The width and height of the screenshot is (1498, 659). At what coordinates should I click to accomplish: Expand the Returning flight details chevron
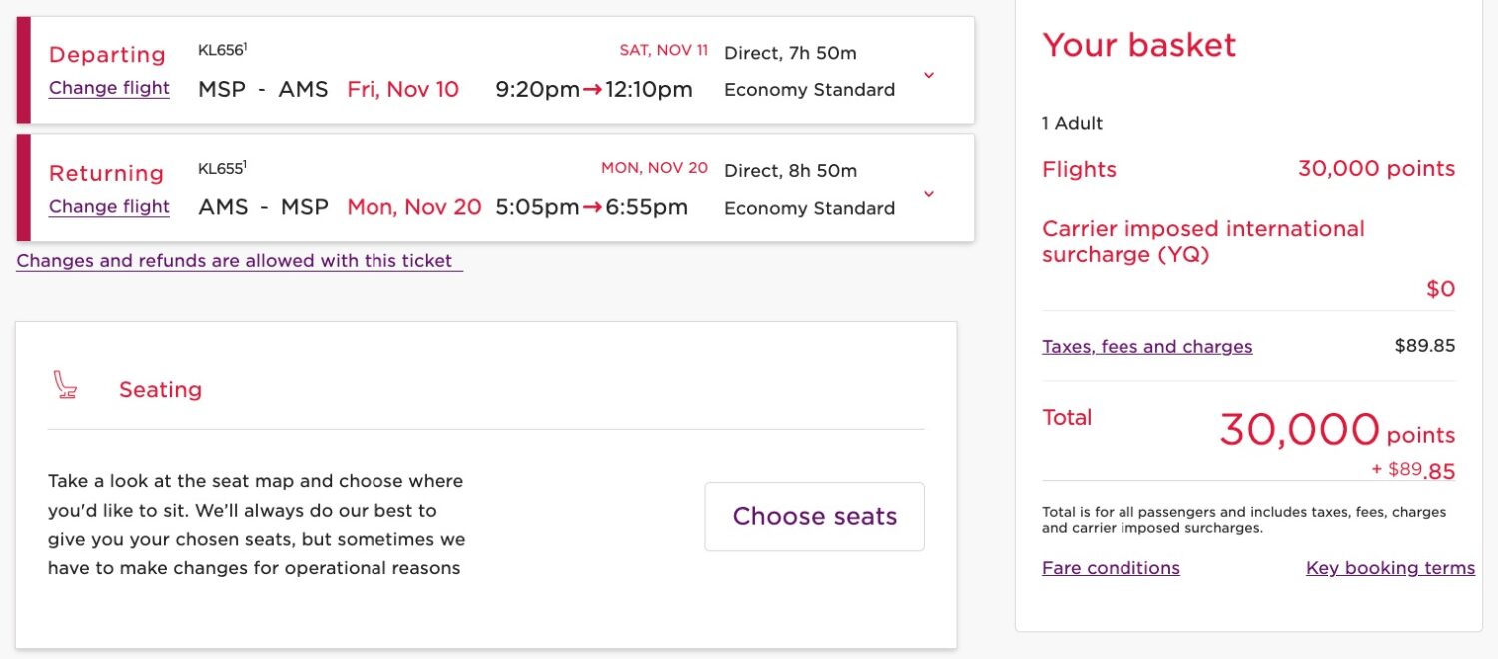coord(929,193)
